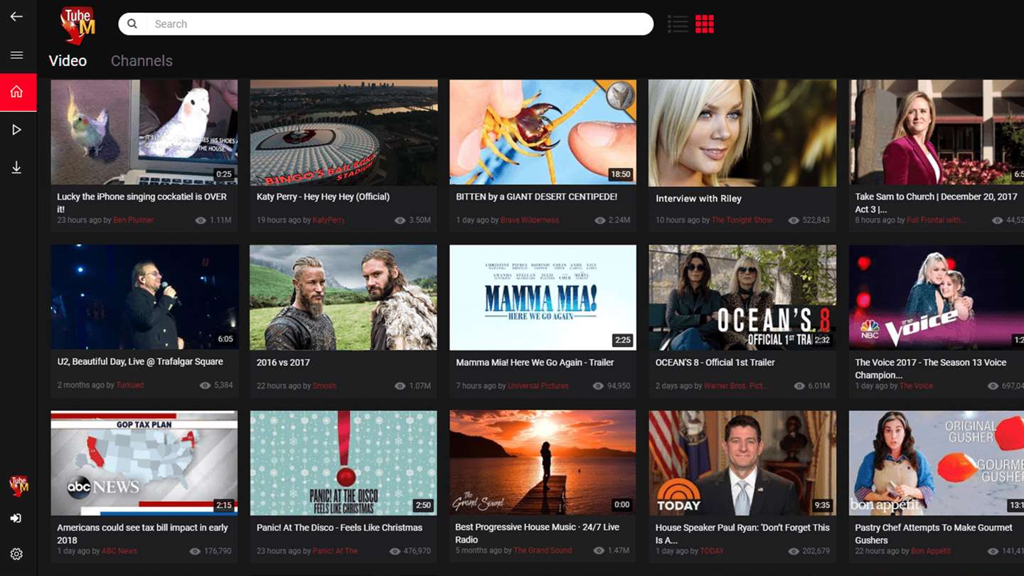Open U2 Trafalgar Square video thumbnail
The height and width of the screenshot is (576, 1024).
(x=144, y=297)
